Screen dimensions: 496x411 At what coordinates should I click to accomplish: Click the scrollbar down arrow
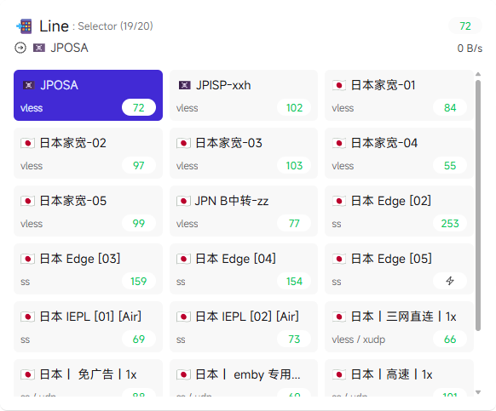(x=478, y=392)
